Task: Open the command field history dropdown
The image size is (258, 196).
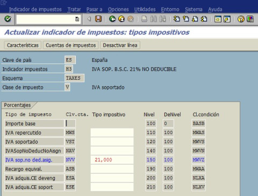Action: [77, 19]
